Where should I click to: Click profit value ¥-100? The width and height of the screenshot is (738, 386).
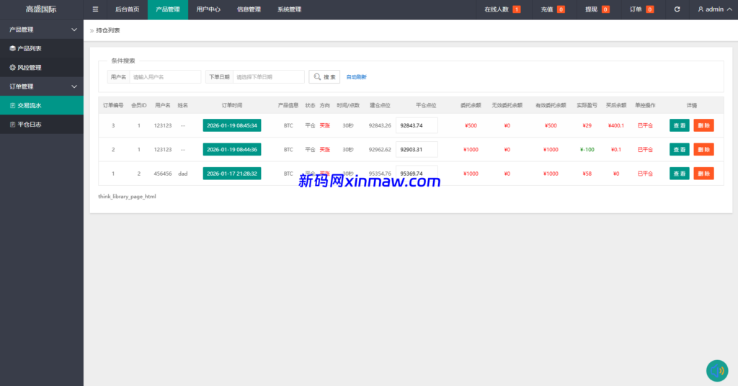point(587,150)
